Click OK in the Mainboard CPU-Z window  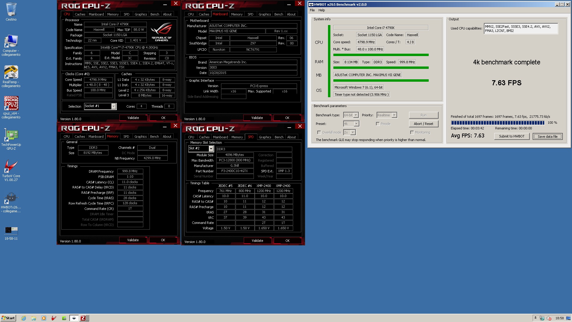[287, 118]
